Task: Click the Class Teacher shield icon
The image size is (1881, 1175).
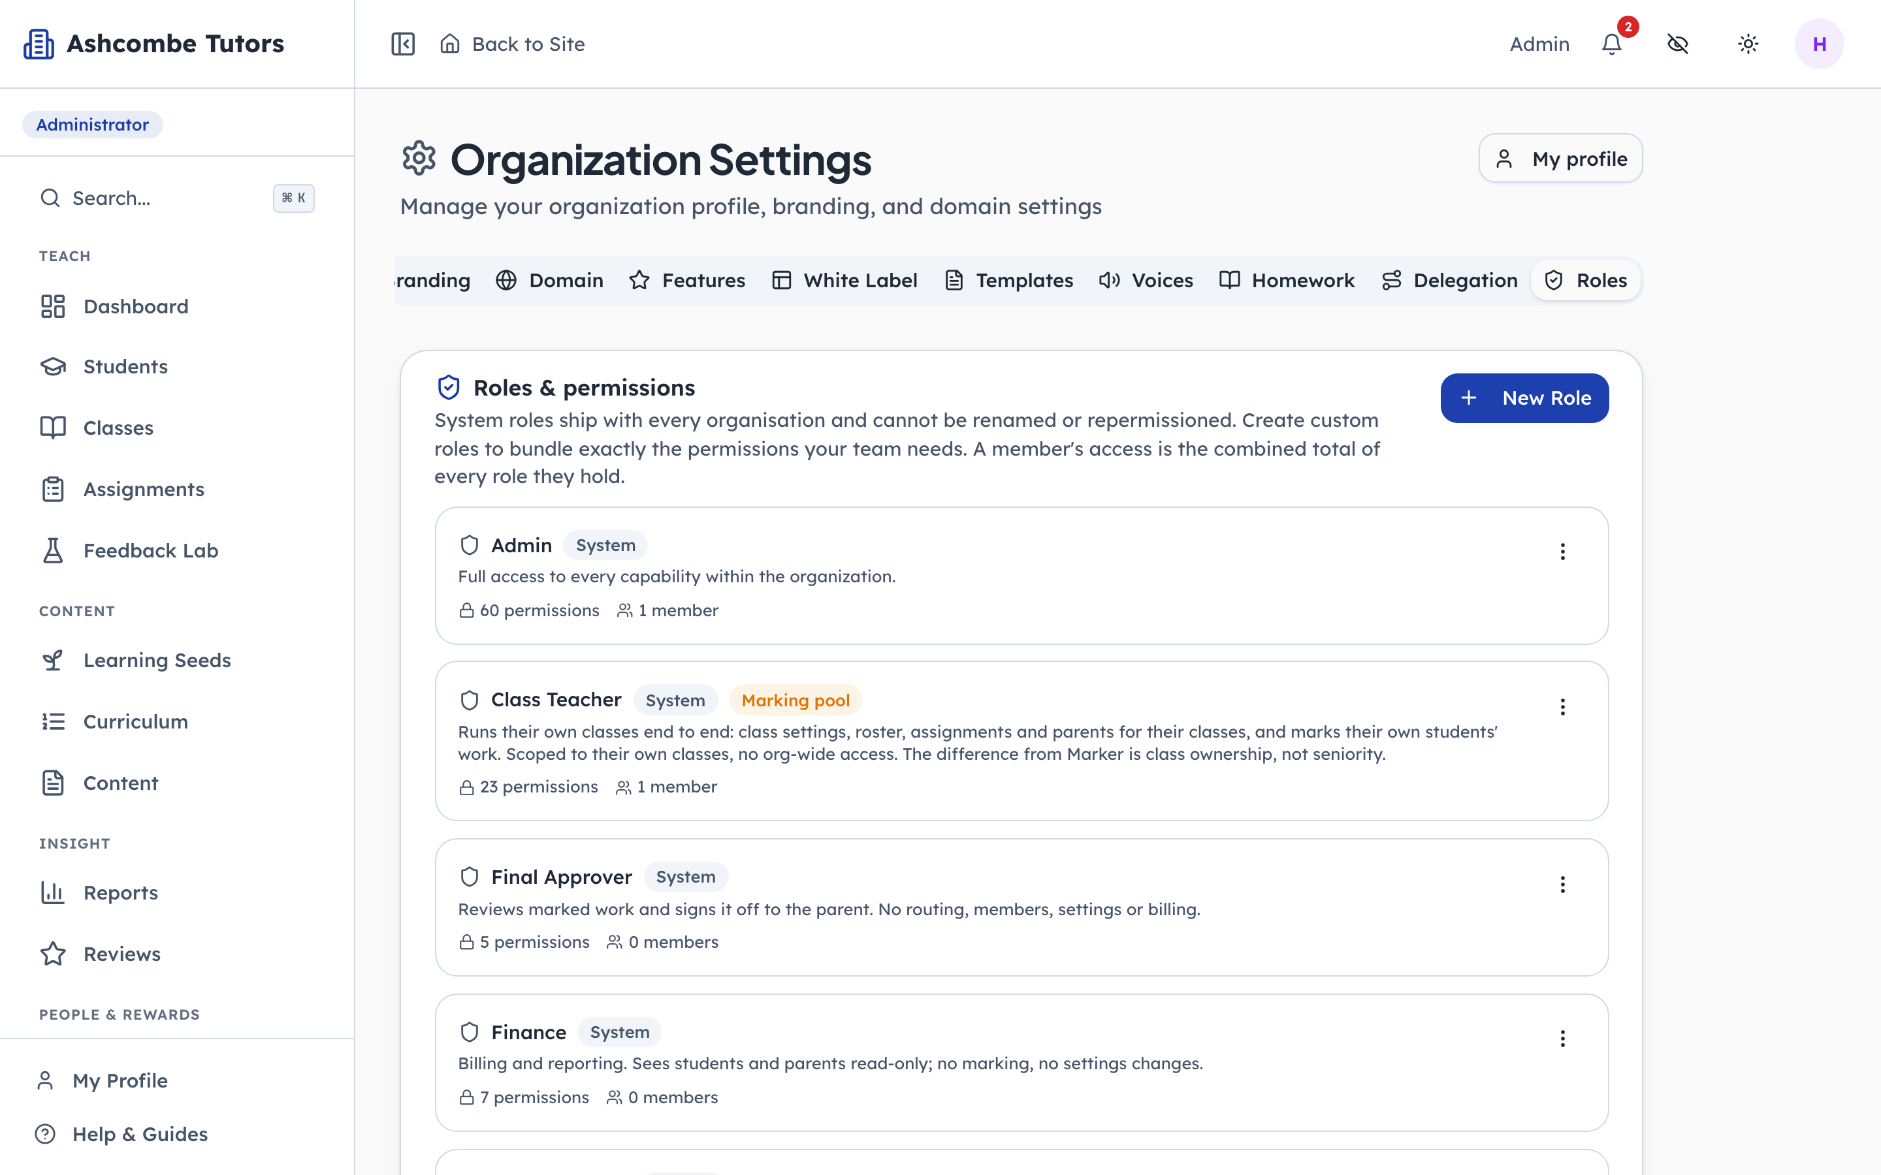Action: click(x=470, y=700)
